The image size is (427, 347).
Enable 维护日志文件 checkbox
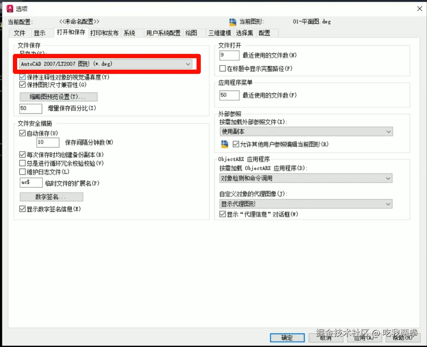point(22,172)
